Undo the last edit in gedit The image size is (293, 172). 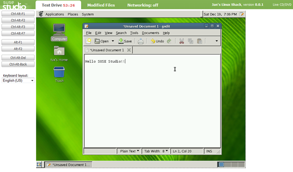tap(157, 41)
